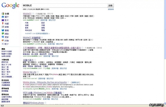
Task: Open 進階搜尋 advanced search link
Action: tap(111, 9)
